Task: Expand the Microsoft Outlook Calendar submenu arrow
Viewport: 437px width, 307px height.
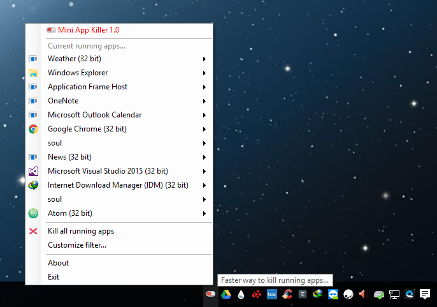Action: click(204, 115)
